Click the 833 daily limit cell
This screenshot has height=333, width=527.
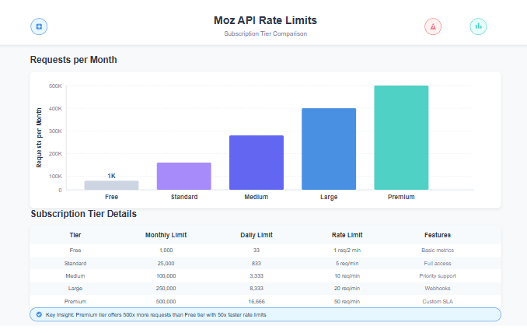click(x=257, y=264)
